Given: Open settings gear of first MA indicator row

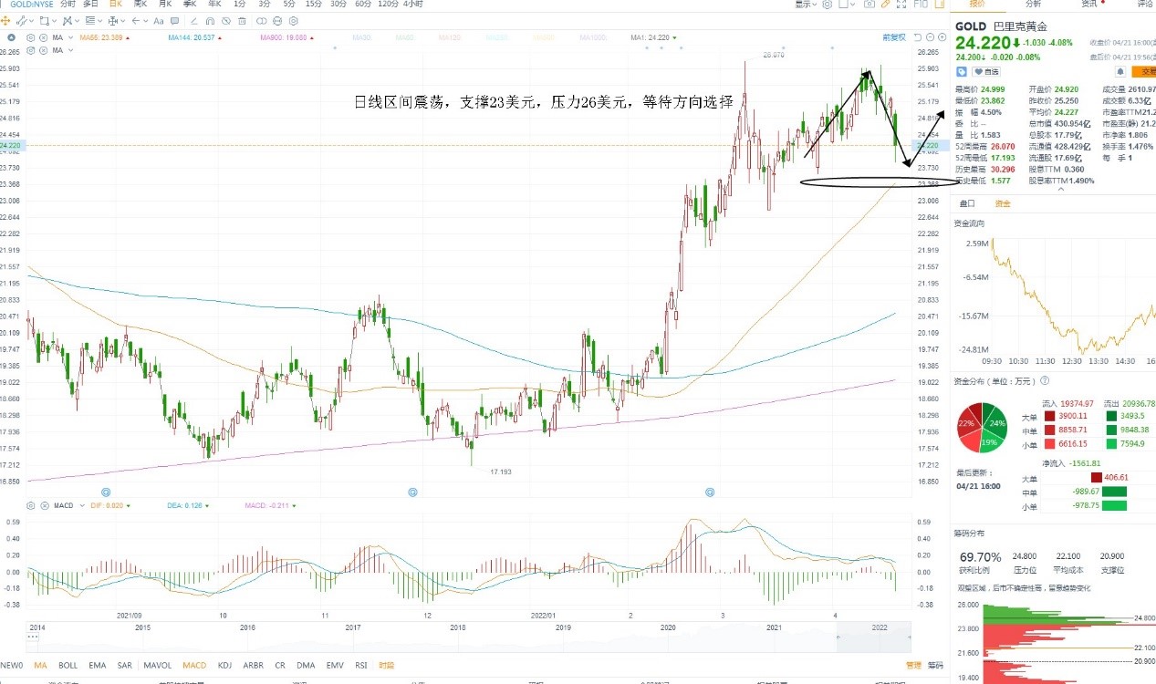Looking at the screenshot, I should coord(29,37).
